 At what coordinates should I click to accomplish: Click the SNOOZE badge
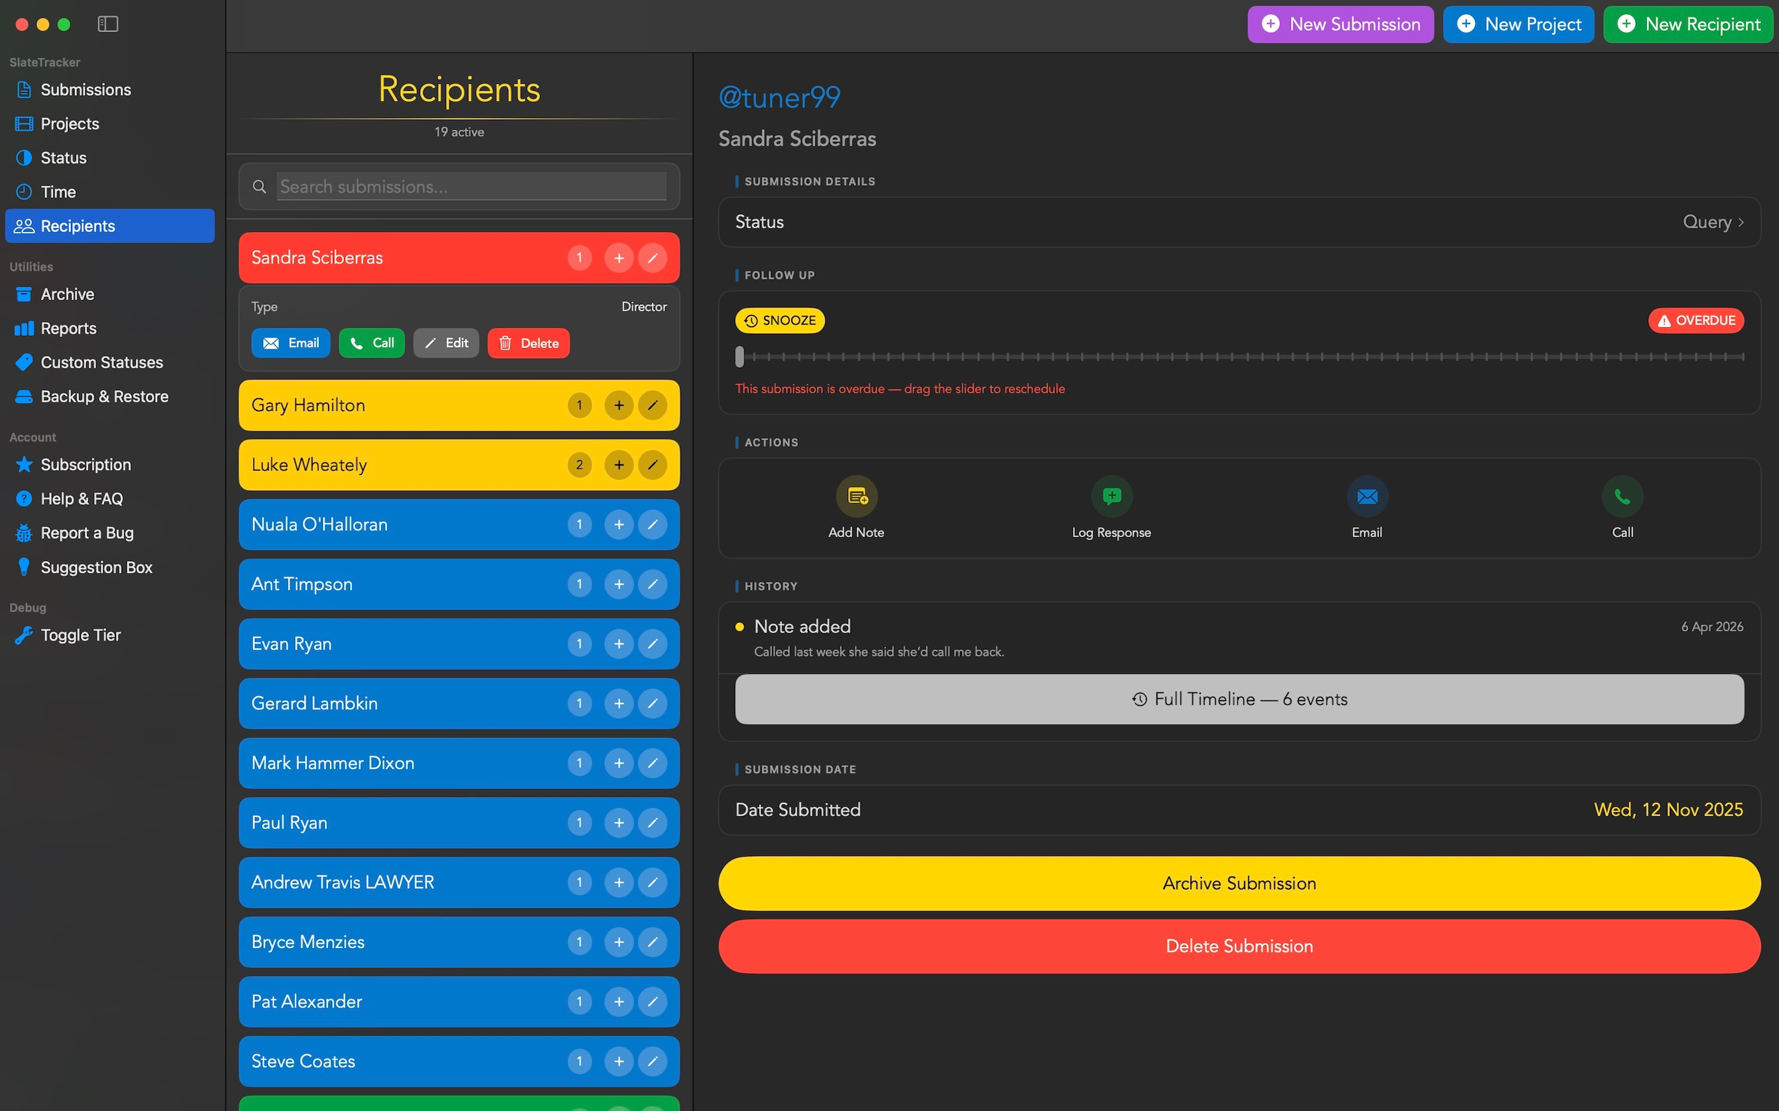tap(780, 320)
